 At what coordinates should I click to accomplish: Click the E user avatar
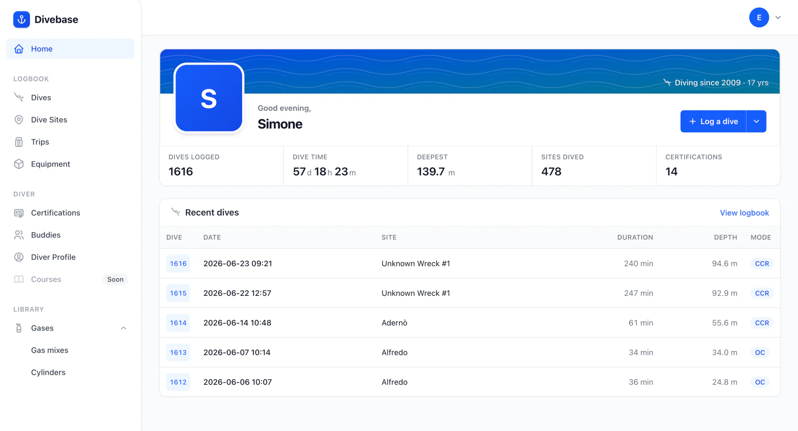(x=759, y=18)
